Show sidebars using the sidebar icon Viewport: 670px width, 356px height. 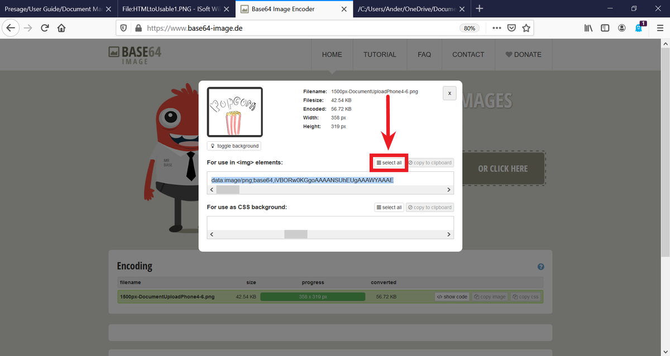(x=605, y=28)
